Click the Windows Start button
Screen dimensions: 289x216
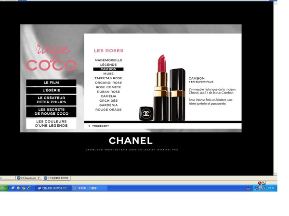4,188
